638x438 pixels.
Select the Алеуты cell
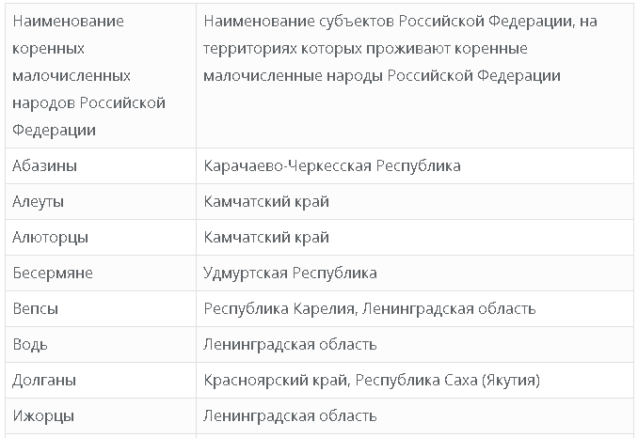(39, 202)
